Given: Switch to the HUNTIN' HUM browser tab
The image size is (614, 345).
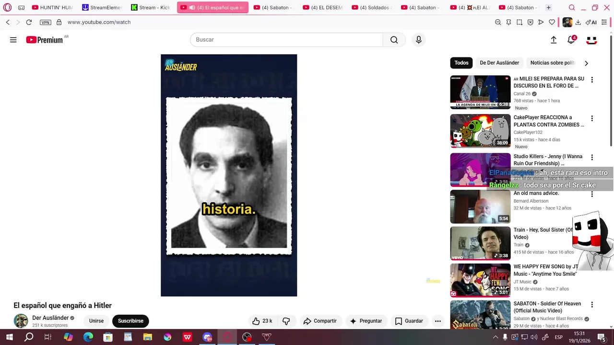Looking at the screenshot, I should coord(52,8).
